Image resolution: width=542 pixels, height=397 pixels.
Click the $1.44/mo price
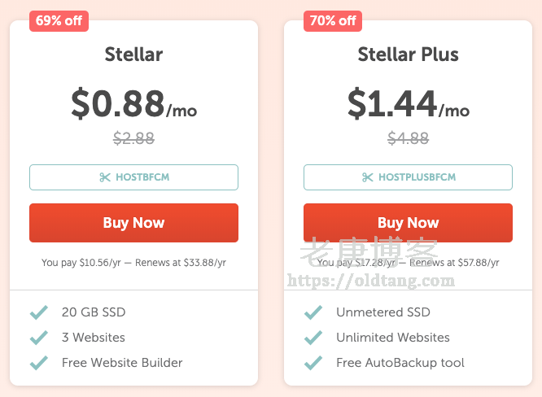tap(408, 103)
